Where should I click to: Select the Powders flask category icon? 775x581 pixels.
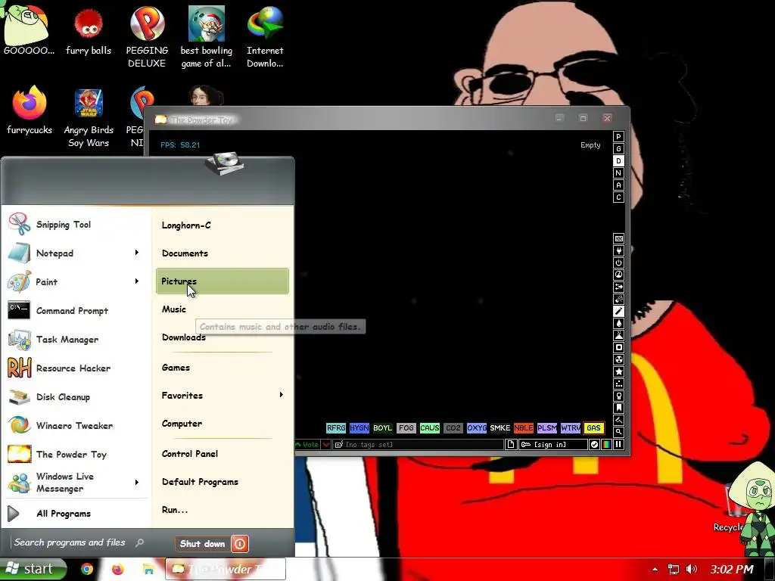click(618, 335)
